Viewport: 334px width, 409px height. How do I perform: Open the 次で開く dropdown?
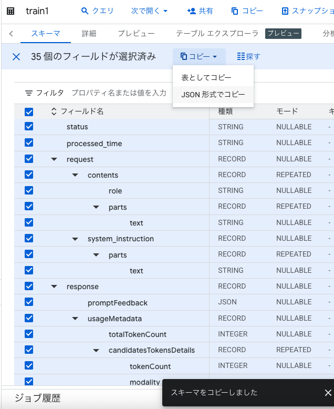tap(149, 11)
